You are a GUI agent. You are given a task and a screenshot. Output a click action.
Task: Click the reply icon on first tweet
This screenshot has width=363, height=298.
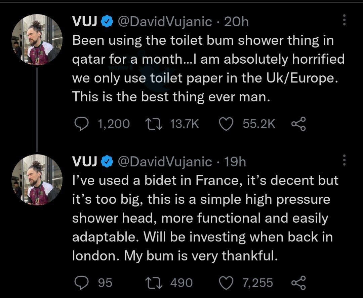pos(81,124)
